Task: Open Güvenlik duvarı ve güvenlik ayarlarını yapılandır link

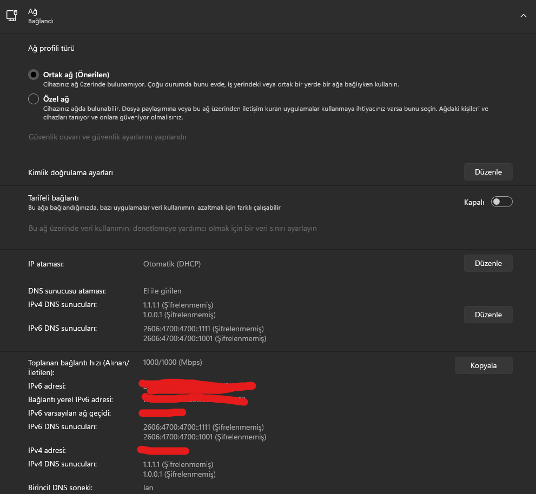Action: pos(108,137)
